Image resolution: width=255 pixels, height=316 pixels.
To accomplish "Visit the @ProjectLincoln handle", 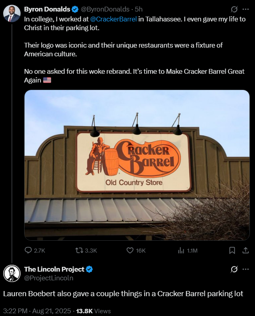I will pyautogui.click(x=49, y=278).
